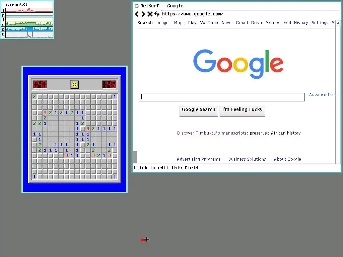Viewport: 343px width, 257px height.
Task: Click the NetSurf - Google window title
Action: point(162,6)
